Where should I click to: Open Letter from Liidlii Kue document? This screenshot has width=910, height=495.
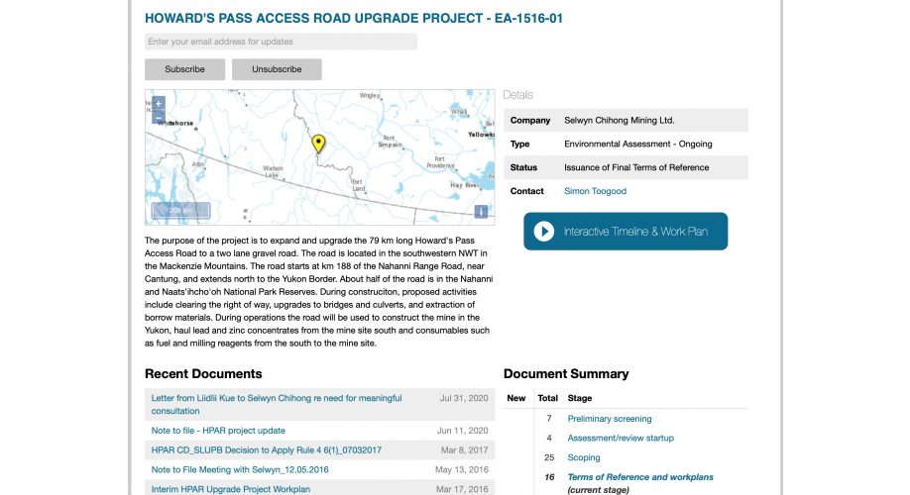277,405
